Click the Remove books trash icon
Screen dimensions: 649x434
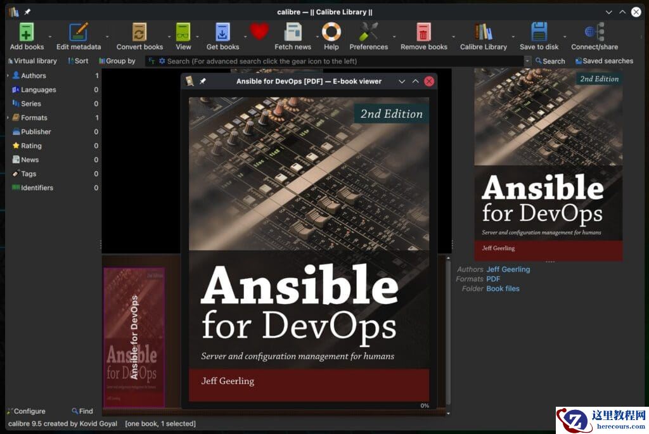[423, 32]
